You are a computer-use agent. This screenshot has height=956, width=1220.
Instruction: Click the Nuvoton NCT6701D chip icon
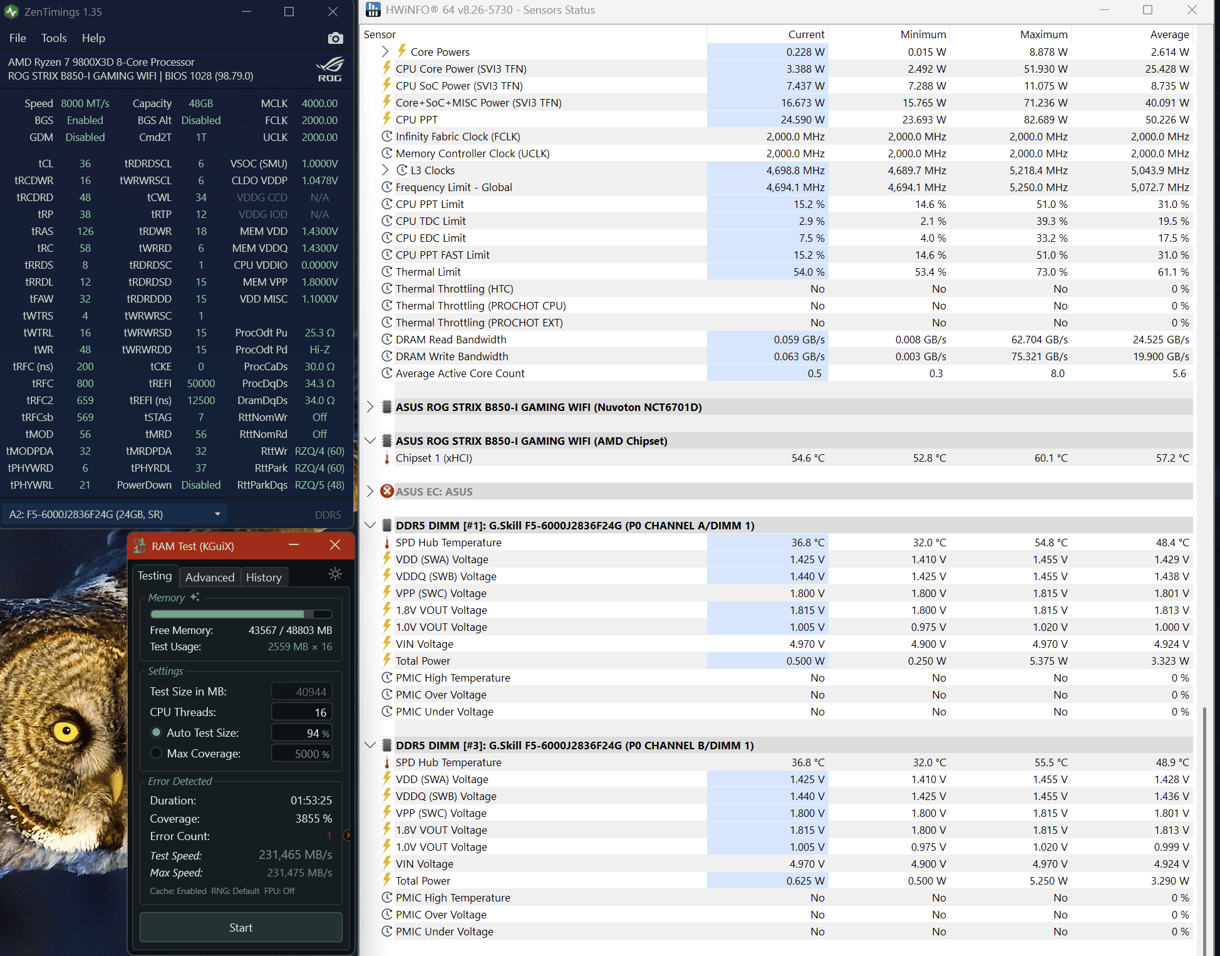(387, 407)
